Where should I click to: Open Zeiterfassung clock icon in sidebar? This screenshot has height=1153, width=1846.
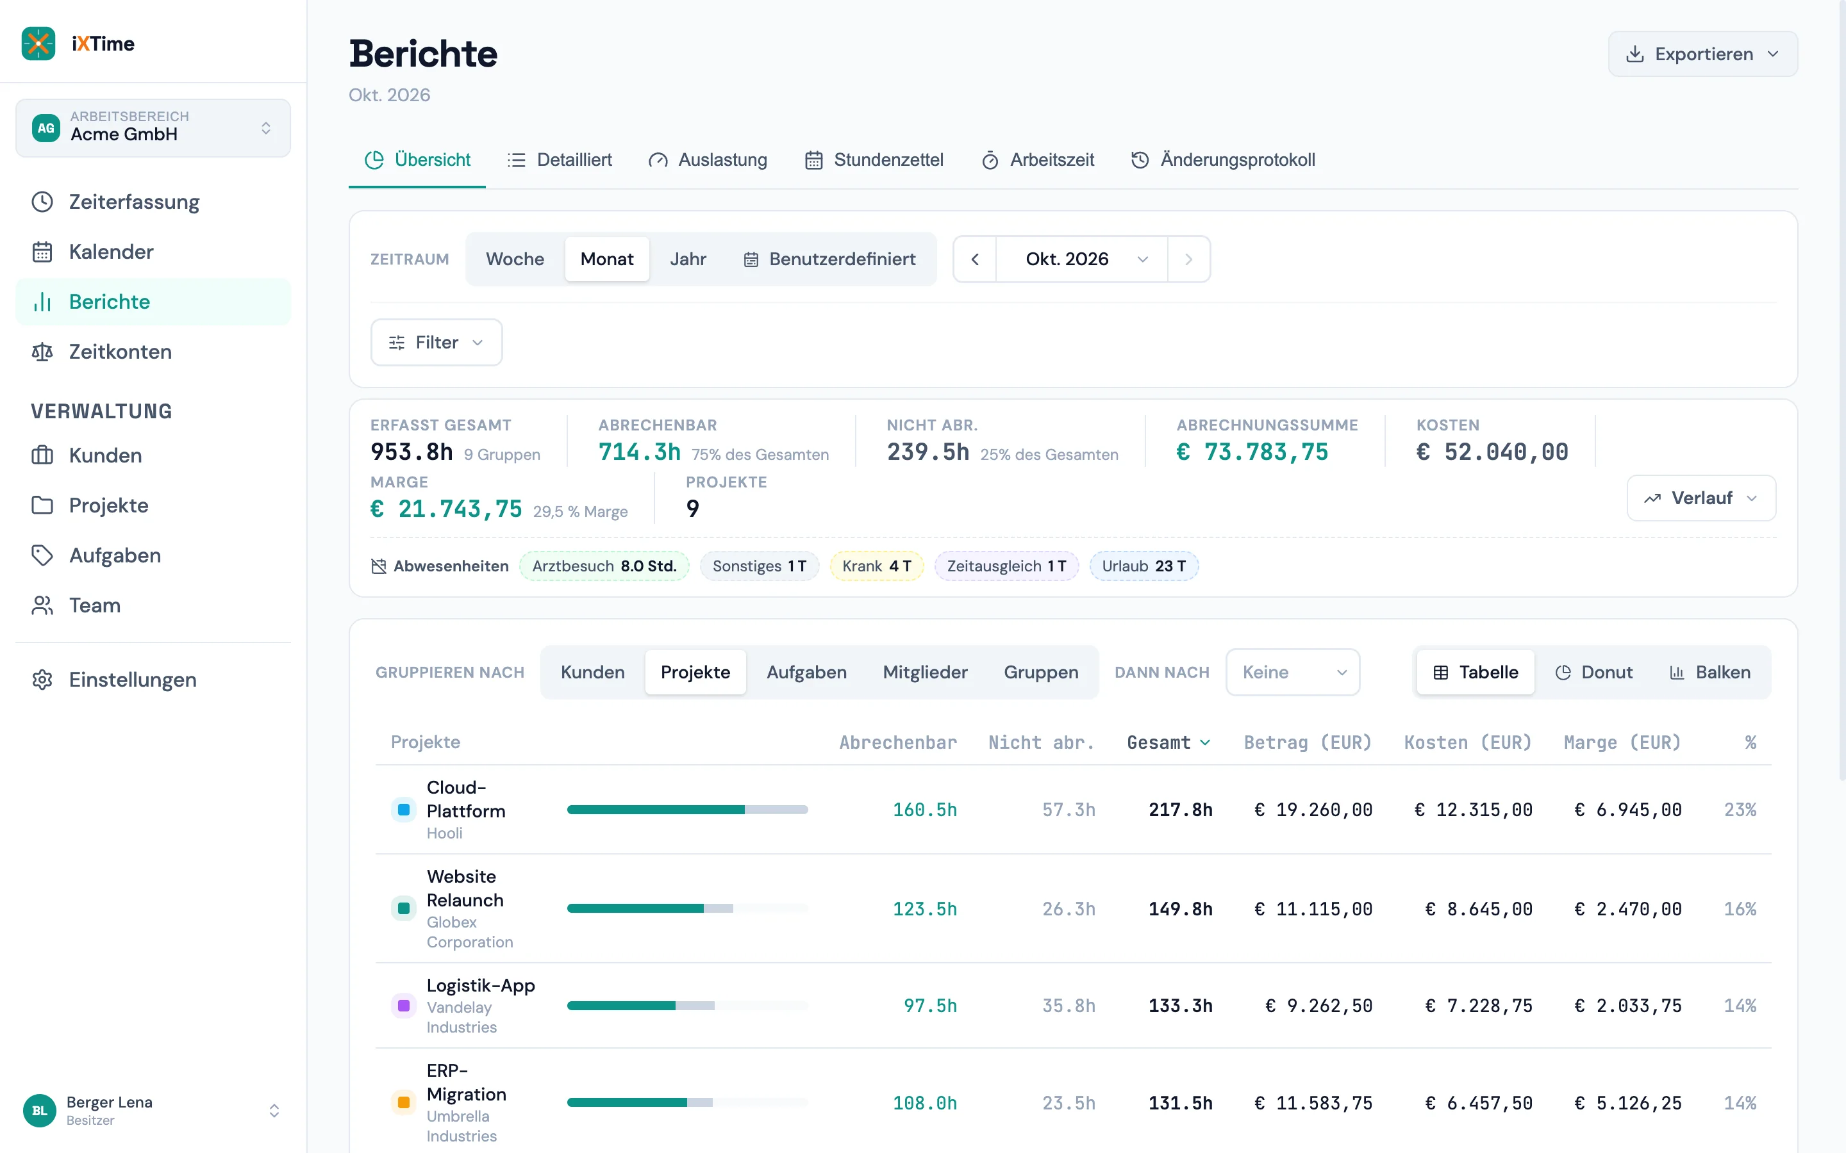coord(42,202)
